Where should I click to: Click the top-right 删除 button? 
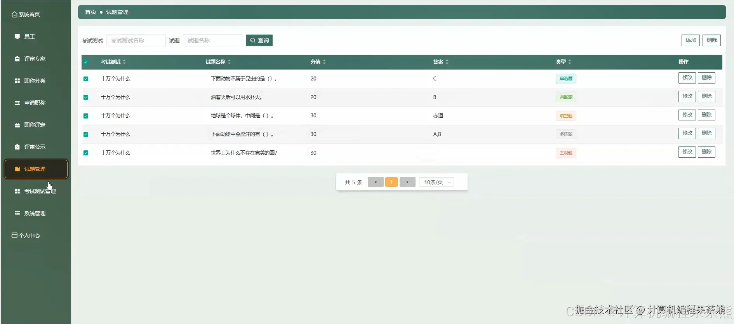[711, 40]
